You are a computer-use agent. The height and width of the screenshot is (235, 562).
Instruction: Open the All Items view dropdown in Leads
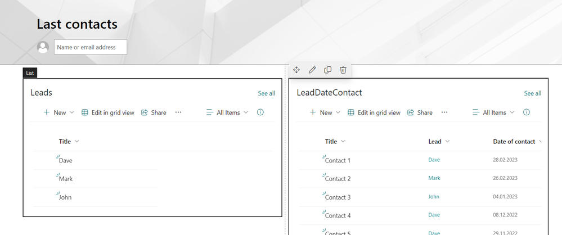pos(227,112)
